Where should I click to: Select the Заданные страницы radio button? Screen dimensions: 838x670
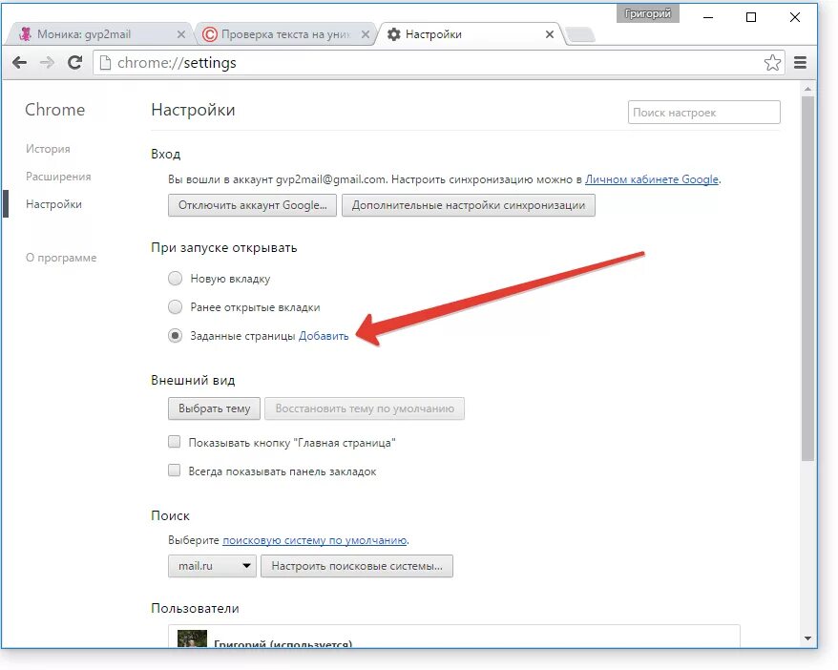(176, 336)
